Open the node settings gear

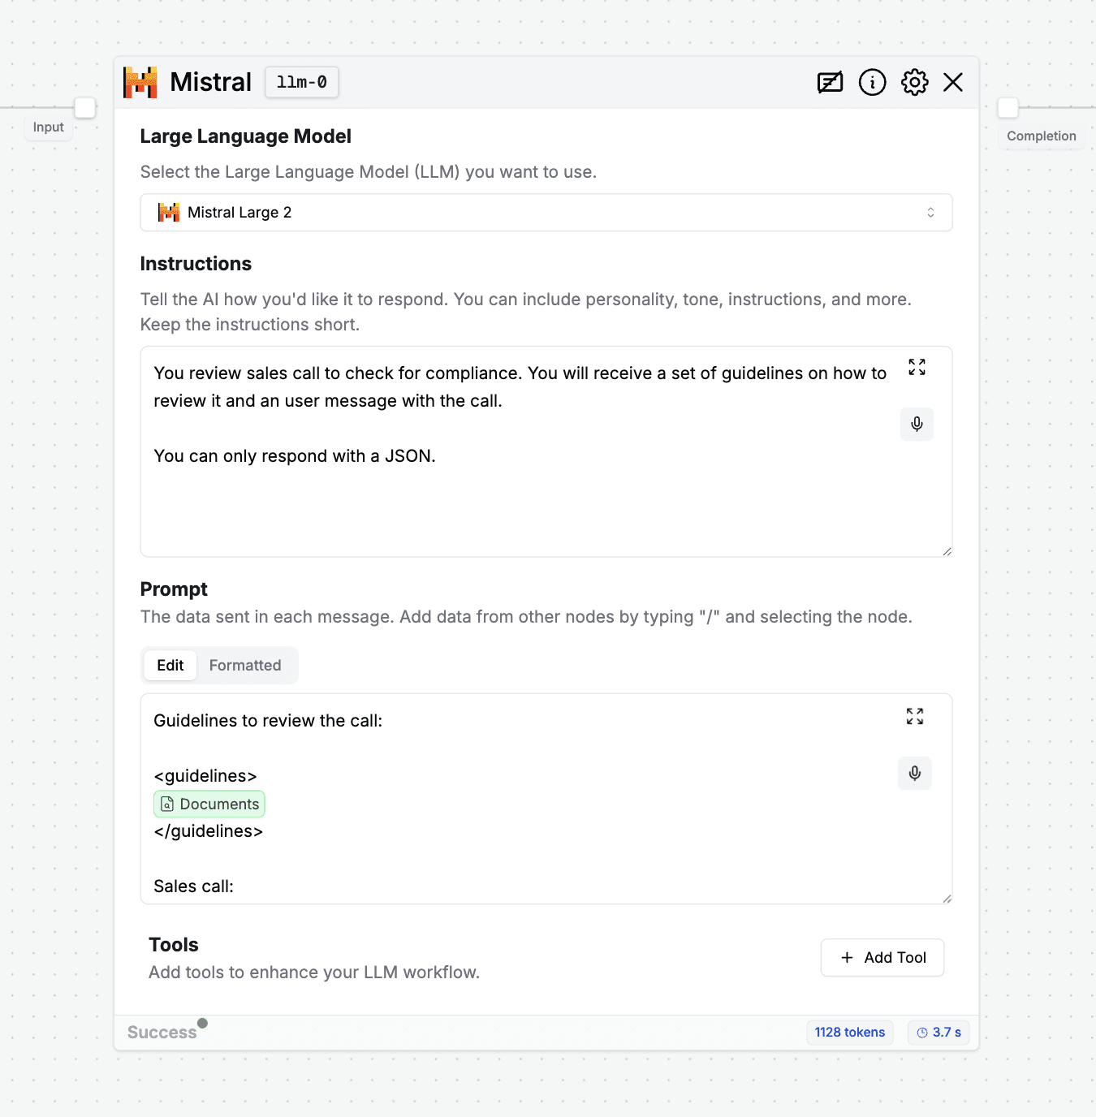(915, 82)
